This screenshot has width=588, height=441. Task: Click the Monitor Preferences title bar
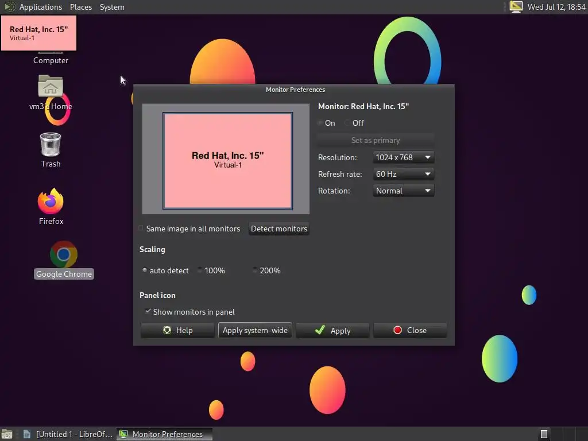click(294, 90)
